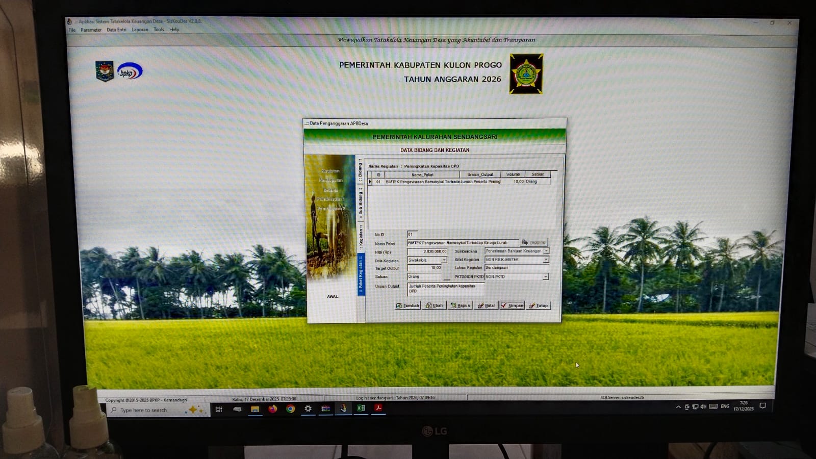This screenshot has width=816, height=459.
Task: Cancel changes with the Batal button
Action: 486,305
